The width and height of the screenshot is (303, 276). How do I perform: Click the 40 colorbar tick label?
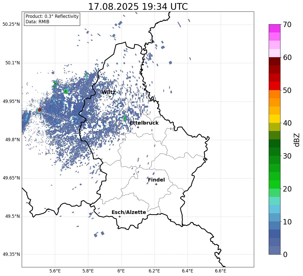(287, 123)
